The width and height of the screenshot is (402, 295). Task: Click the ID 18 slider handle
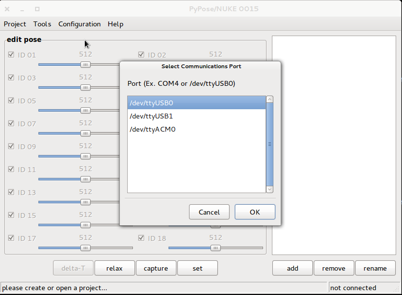point(215,248)
